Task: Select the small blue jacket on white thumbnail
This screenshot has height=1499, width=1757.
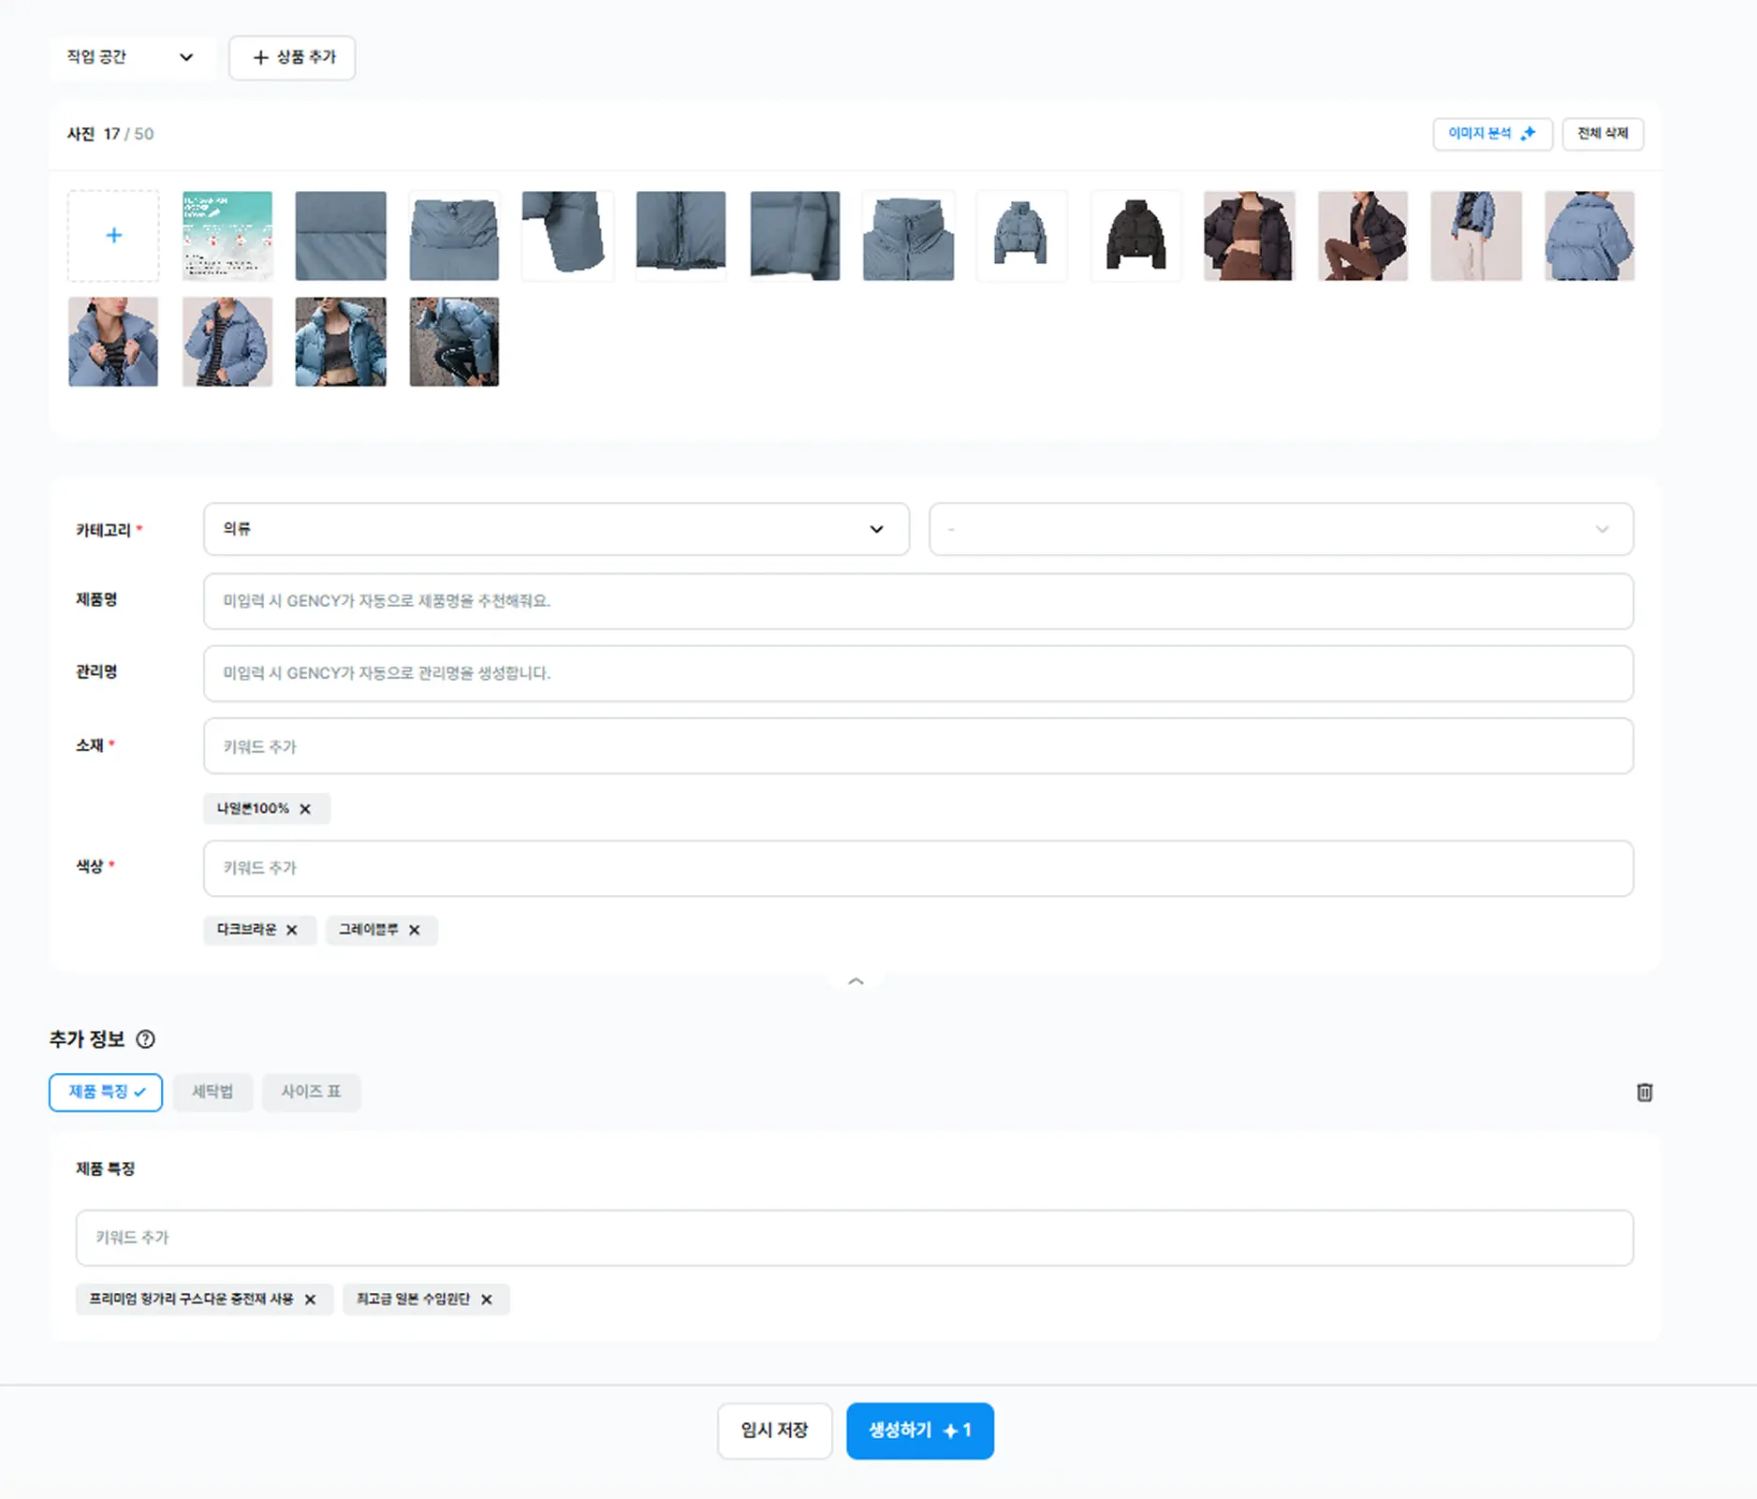Action: coord(1021,236)
